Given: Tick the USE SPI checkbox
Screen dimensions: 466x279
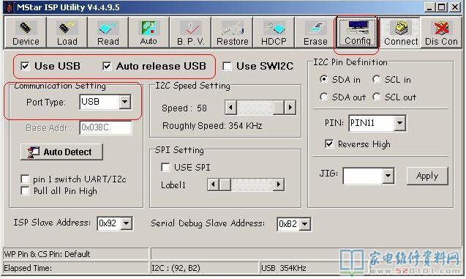Looking at the screenshot, I should point(165,167).
